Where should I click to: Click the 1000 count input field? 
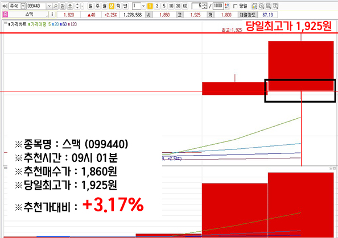coord(218,6)
